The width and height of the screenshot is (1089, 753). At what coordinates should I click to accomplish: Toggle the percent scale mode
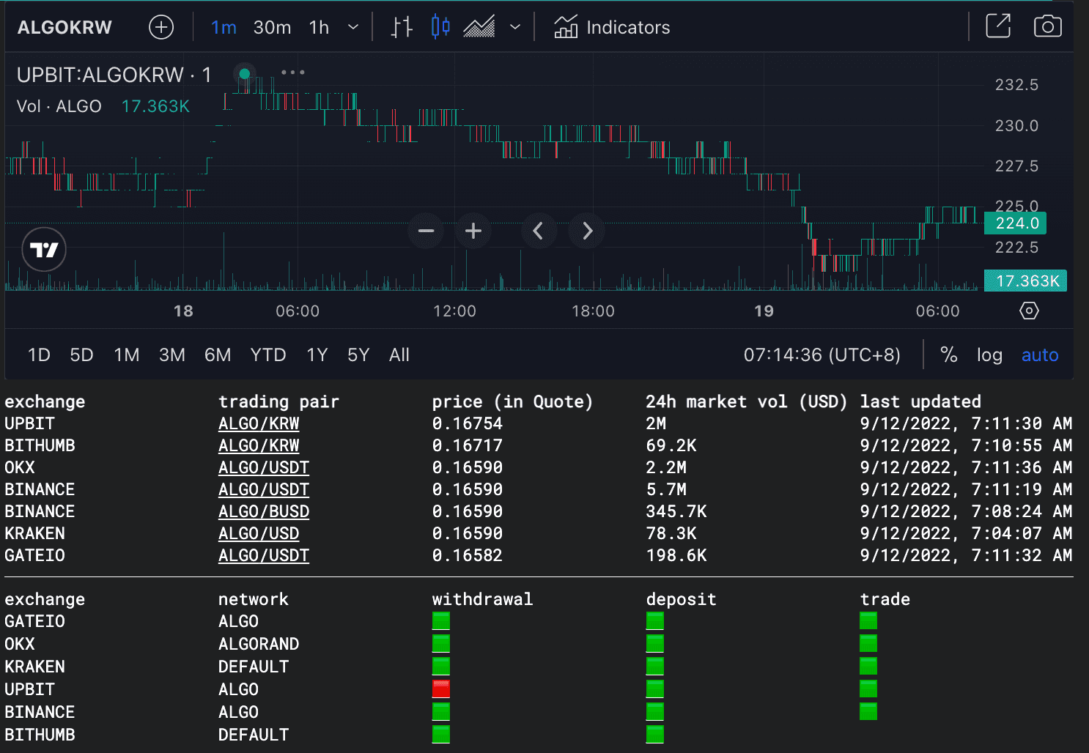click(949, 355)
